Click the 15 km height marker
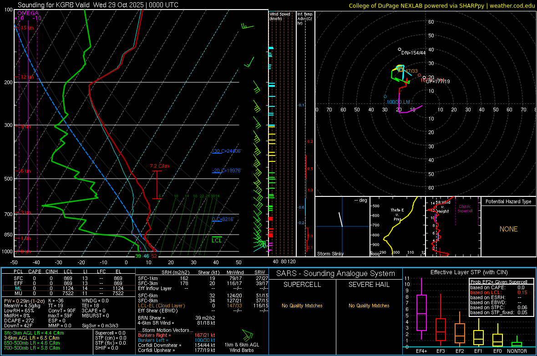This screenshot has width=537, height=356. point(27,28)
